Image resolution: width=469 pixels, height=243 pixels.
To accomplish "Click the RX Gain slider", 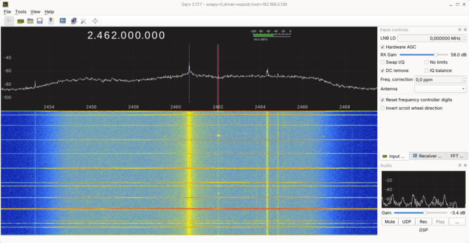I will [x=423, y=55].
